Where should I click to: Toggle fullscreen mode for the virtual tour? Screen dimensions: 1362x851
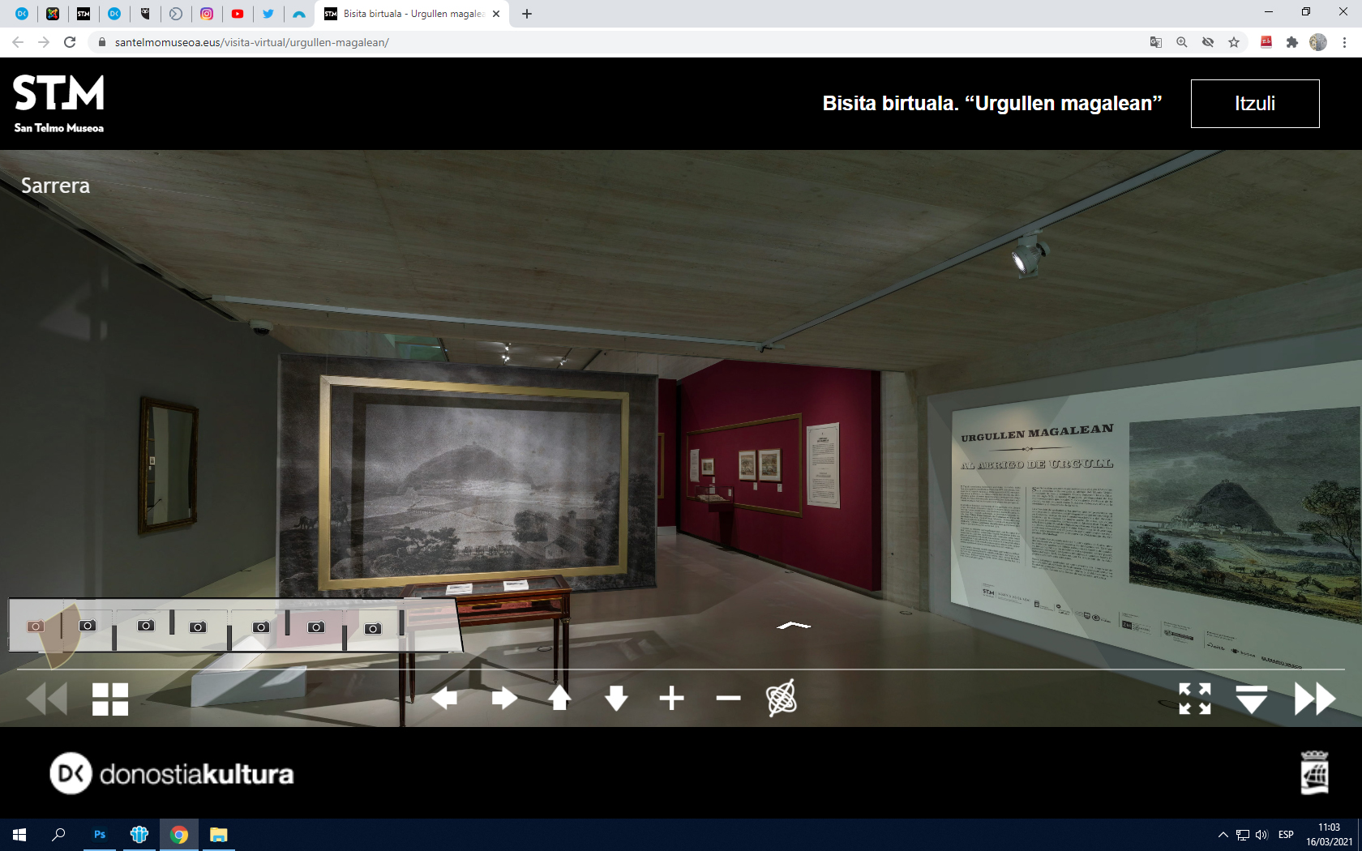coord(1194,699)
